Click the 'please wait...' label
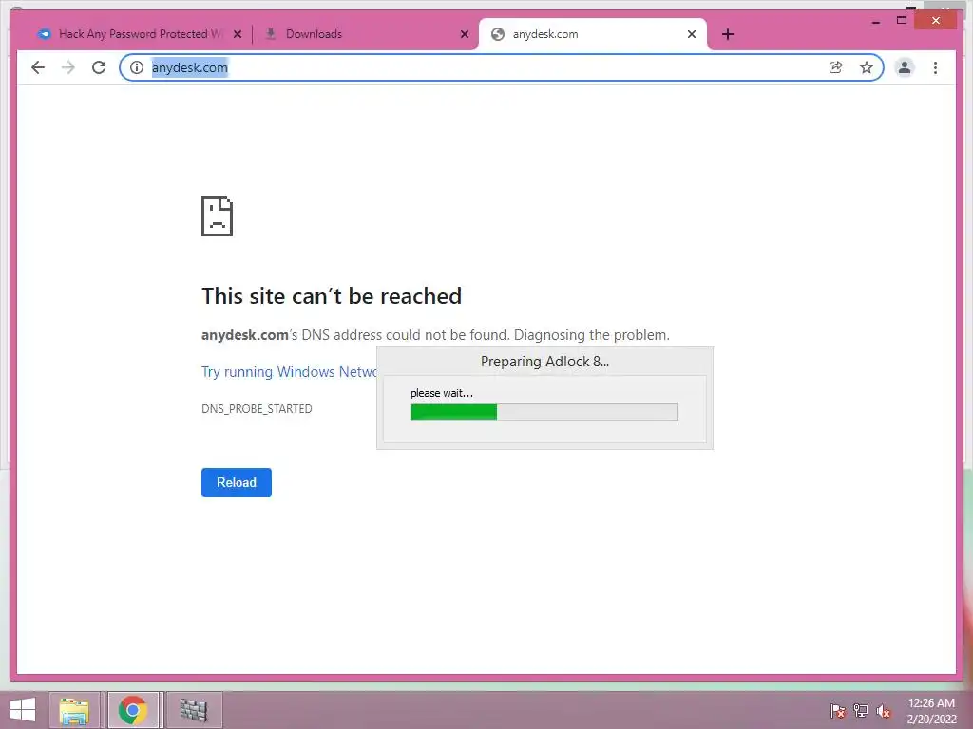 [x=442, y=393]
